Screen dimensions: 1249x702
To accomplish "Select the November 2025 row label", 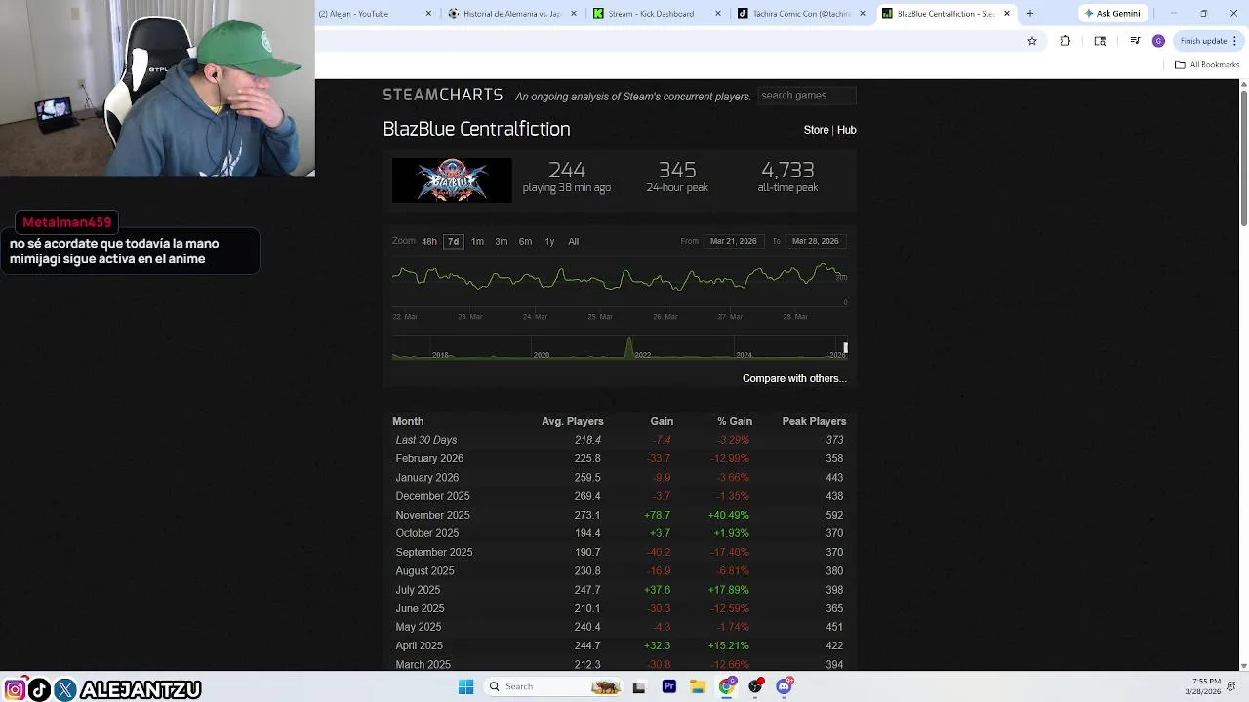I will 432,515.
